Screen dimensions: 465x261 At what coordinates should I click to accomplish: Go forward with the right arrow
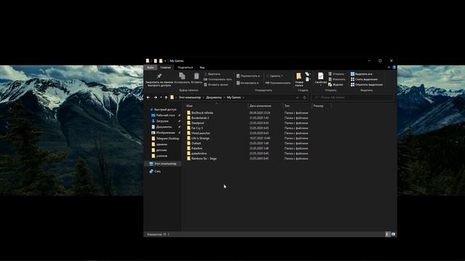[x=155, y=97]
